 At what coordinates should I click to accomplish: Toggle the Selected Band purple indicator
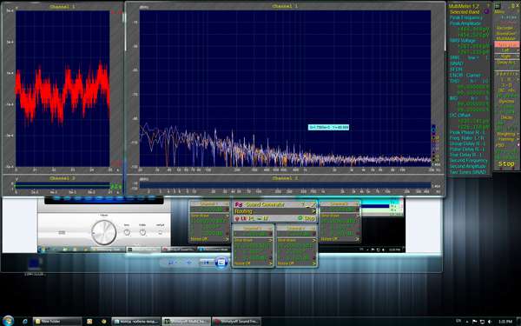[487, 11]
